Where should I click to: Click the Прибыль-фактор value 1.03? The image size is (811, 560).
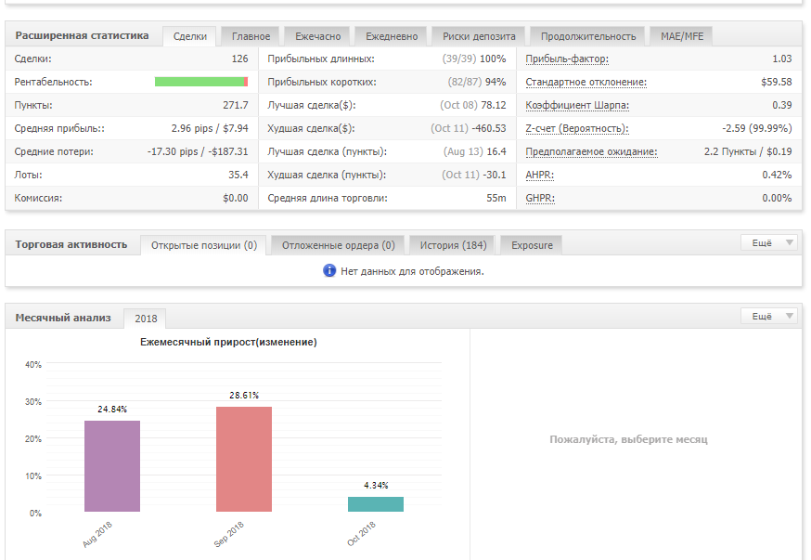tap(781, 59)
